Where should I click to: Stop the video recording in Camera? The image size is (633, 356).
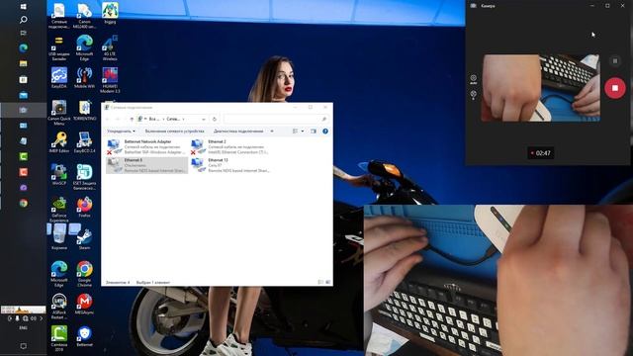pyautogui.click(x=614, y=88)
